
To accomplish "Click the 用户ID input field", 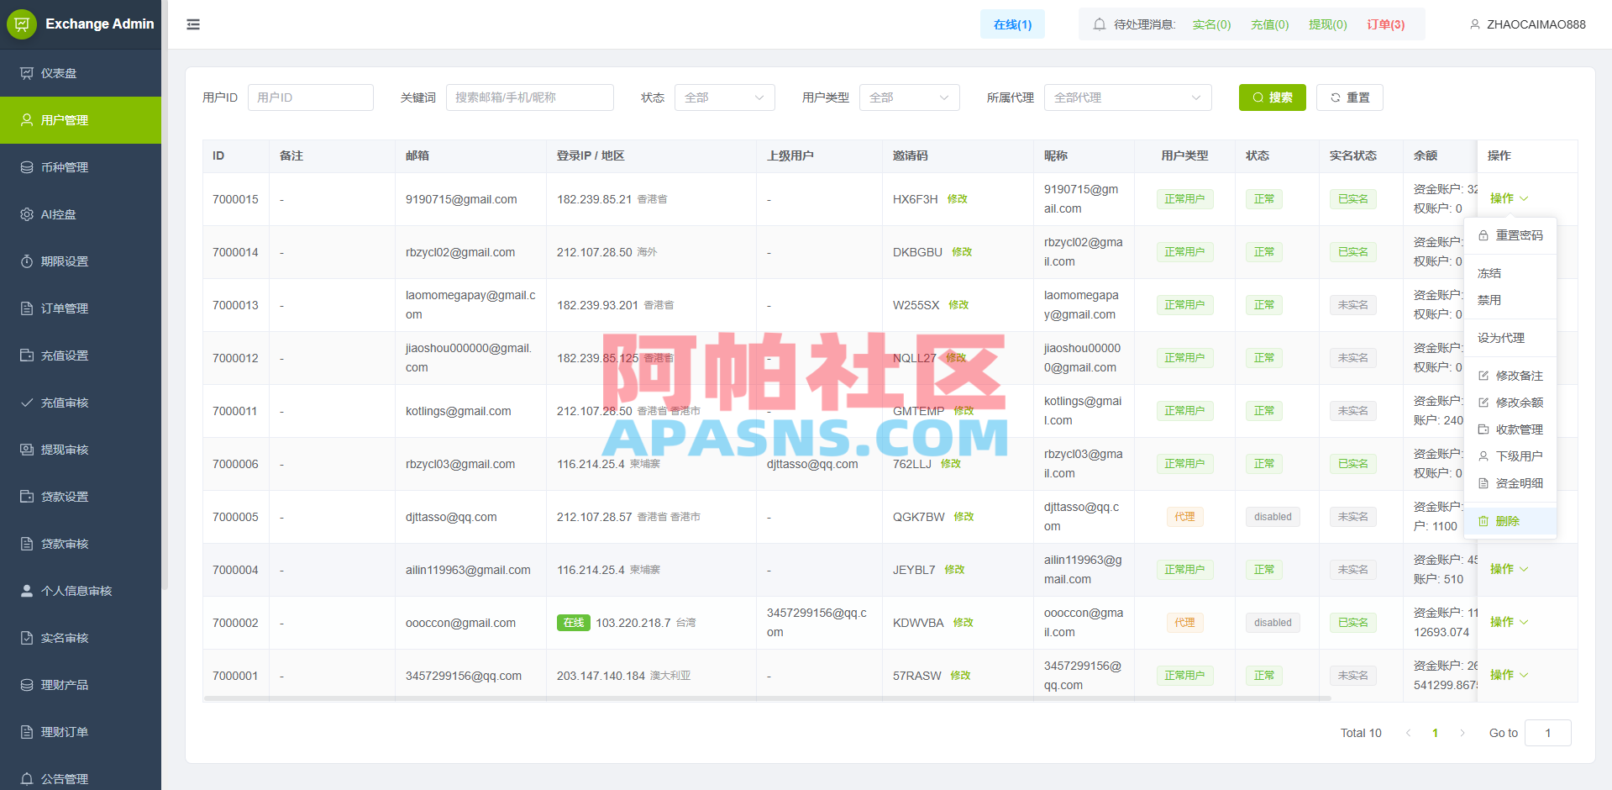I will 310,97.
